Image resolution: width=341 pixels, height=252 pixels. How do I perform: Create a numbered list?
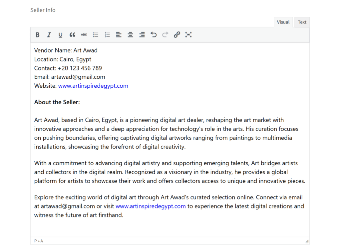coord(107,35)
